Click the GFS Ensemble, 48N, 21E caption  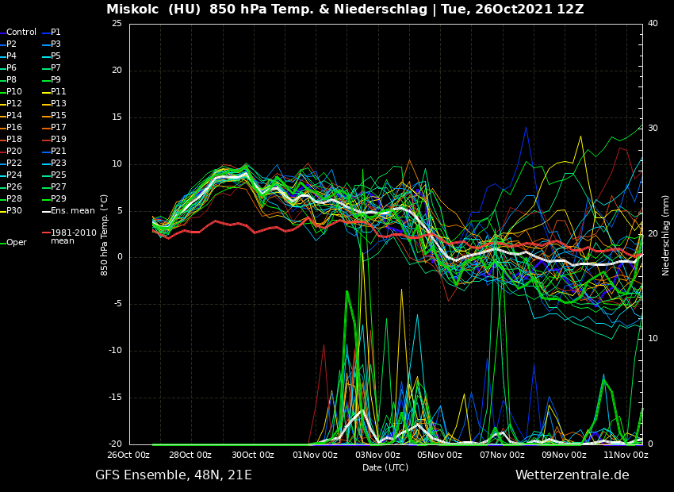(174, 475)
